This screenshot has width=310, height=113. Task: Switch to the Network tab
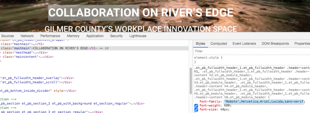[x=27, y=36]
